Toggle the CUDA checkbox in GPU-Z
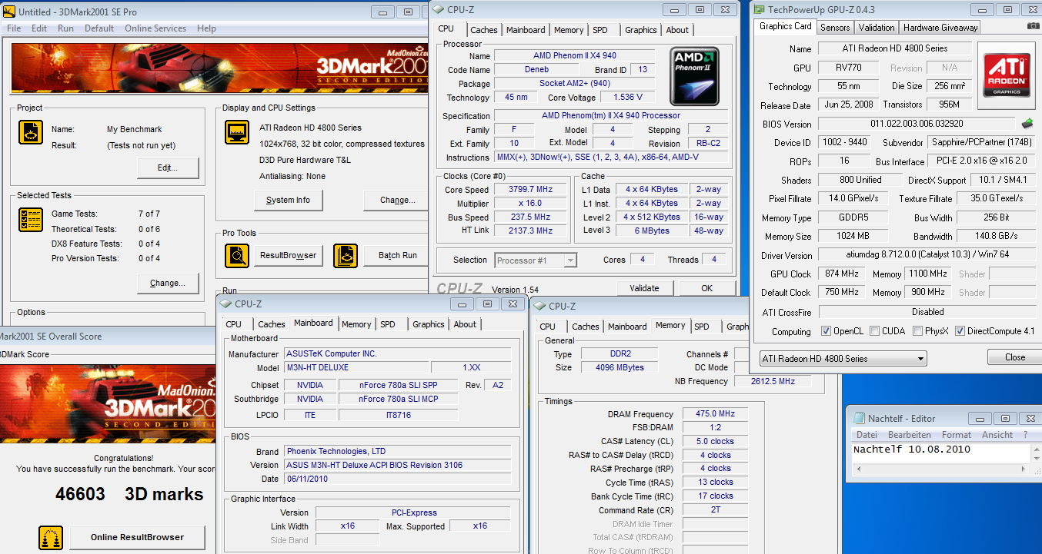Image resolution: width=1042 pixels, height=554 pixels. coord(874,331)
